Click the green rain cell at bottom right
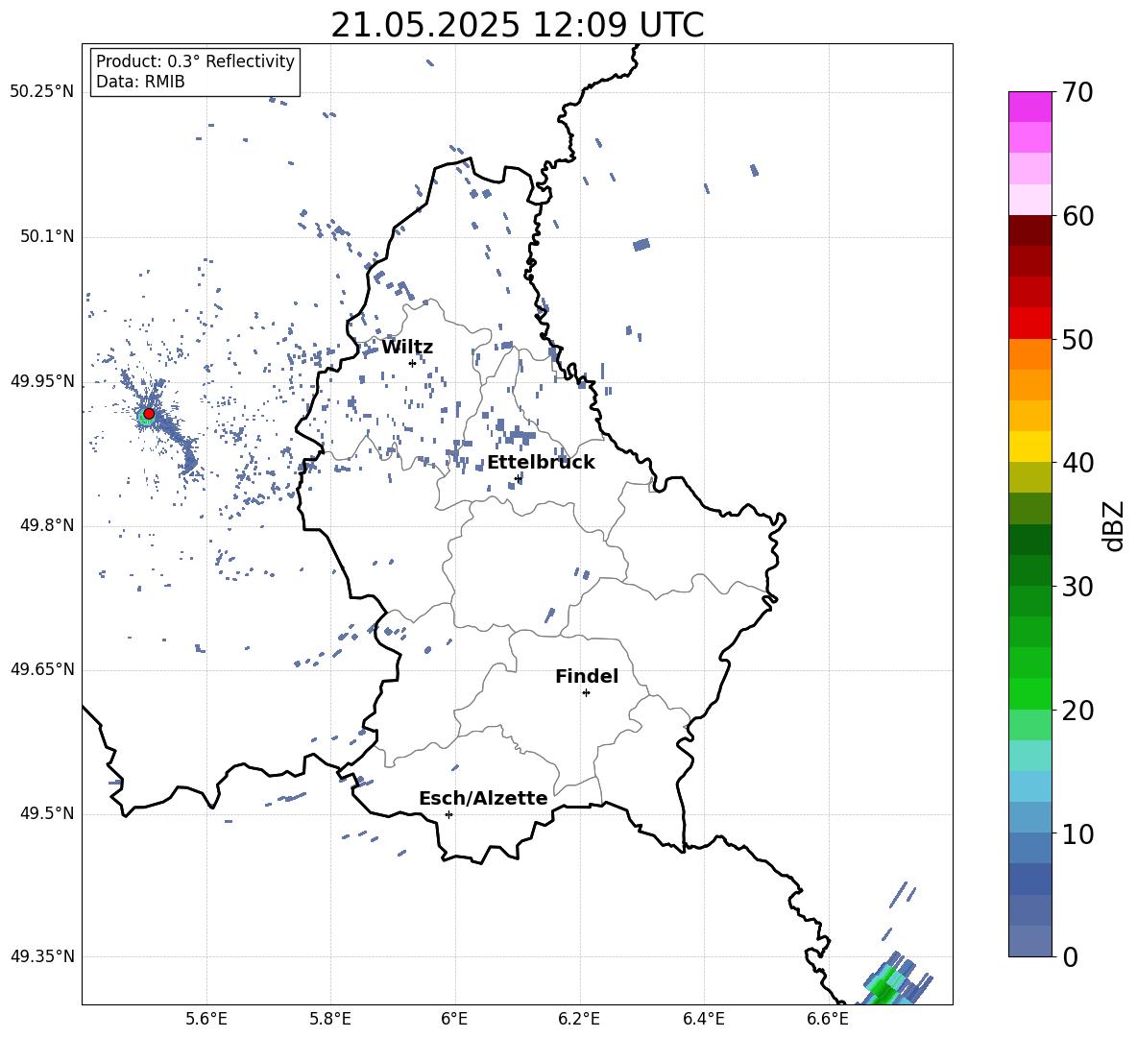Image resolution: width=1137 pixels, height=1038 pixels. pyautogui.click(x=885, y=986)
